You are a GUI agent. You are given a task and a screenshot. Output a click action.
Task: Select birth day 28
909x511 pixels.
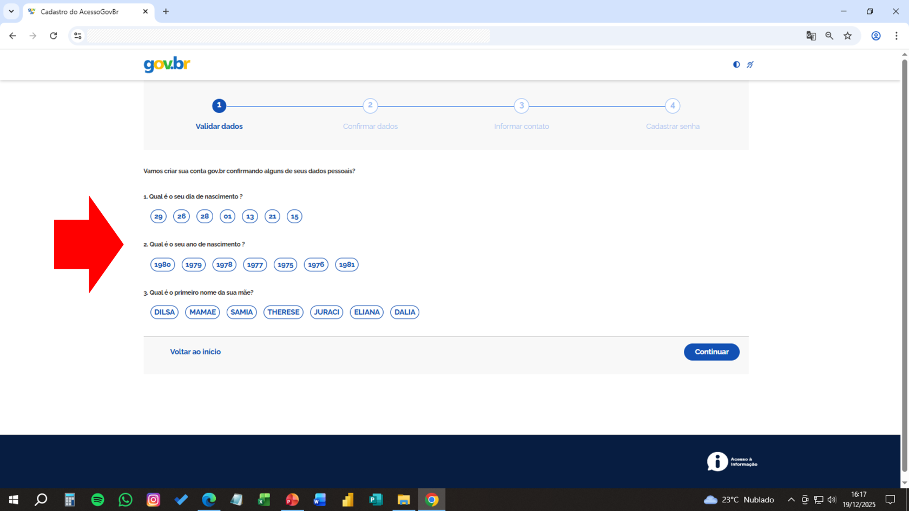point(205,216)
